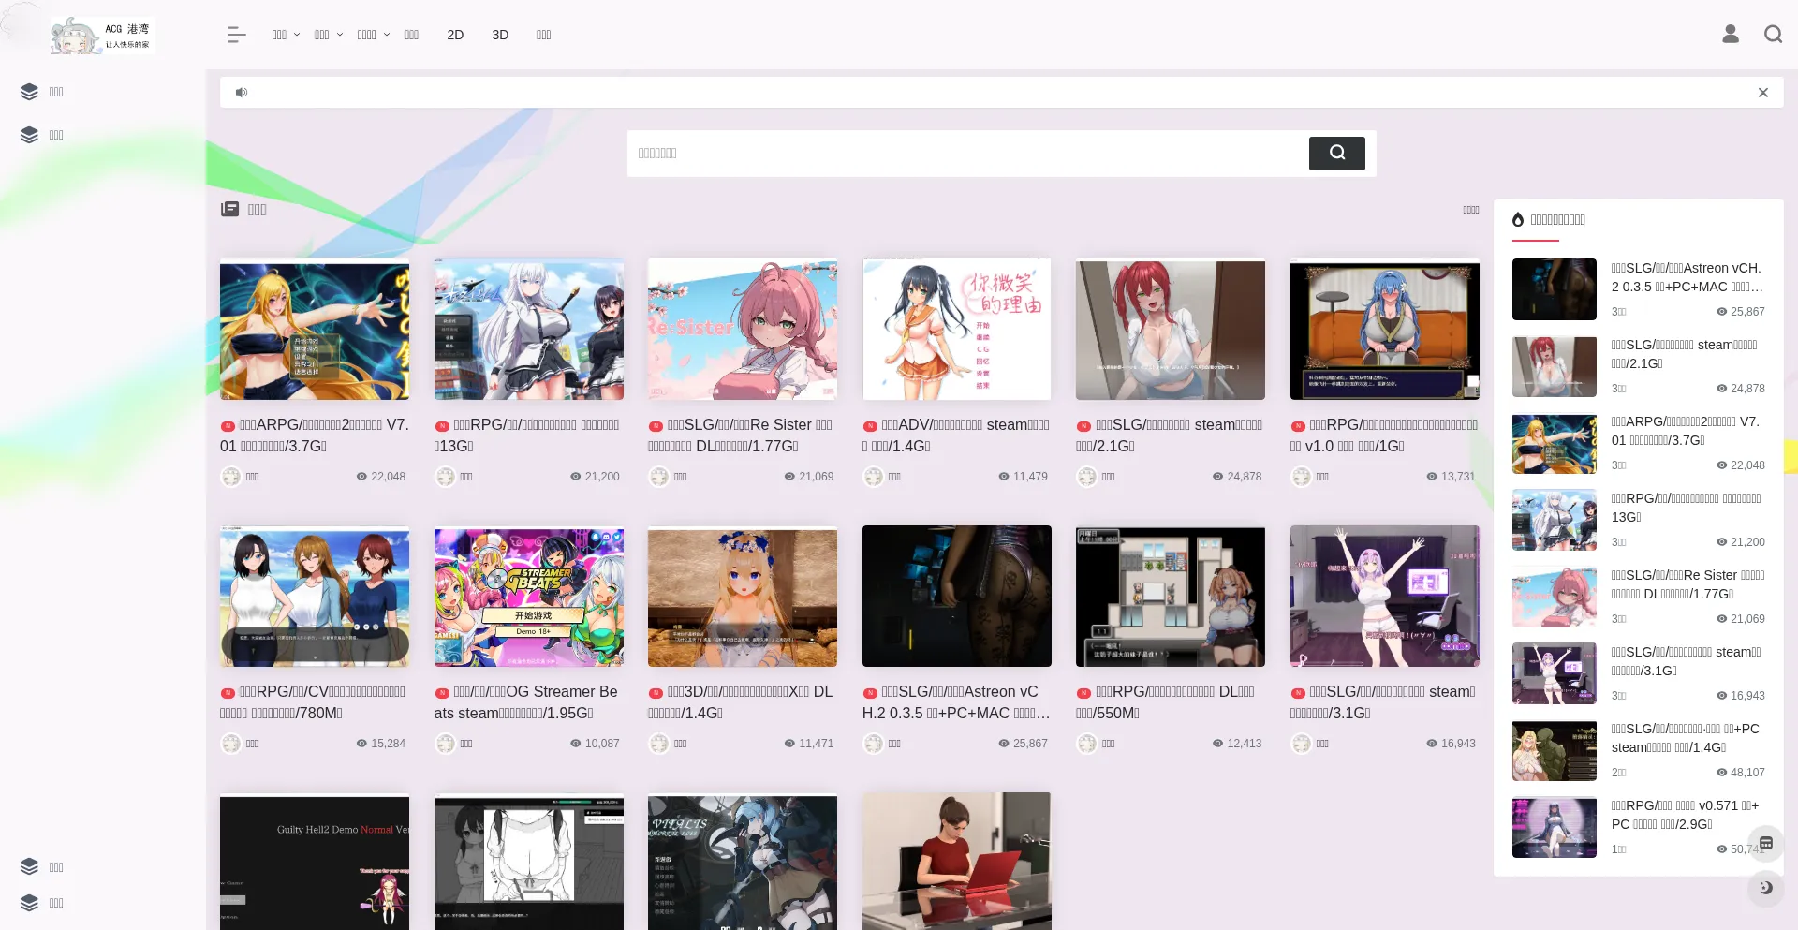Click the flame icon in the right panel heading

coord(1518,219)
